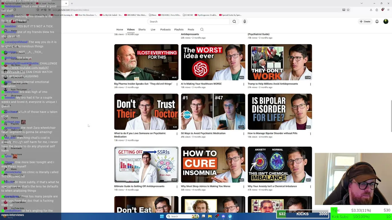Start voice search with the microphone icon
The width and height of the screenshot is (392, 220).
point(244,21)
